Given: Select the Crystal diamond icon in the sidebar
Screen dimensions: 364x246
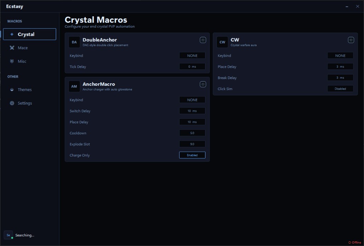Looking at the screenshot, I should (12, 34).
